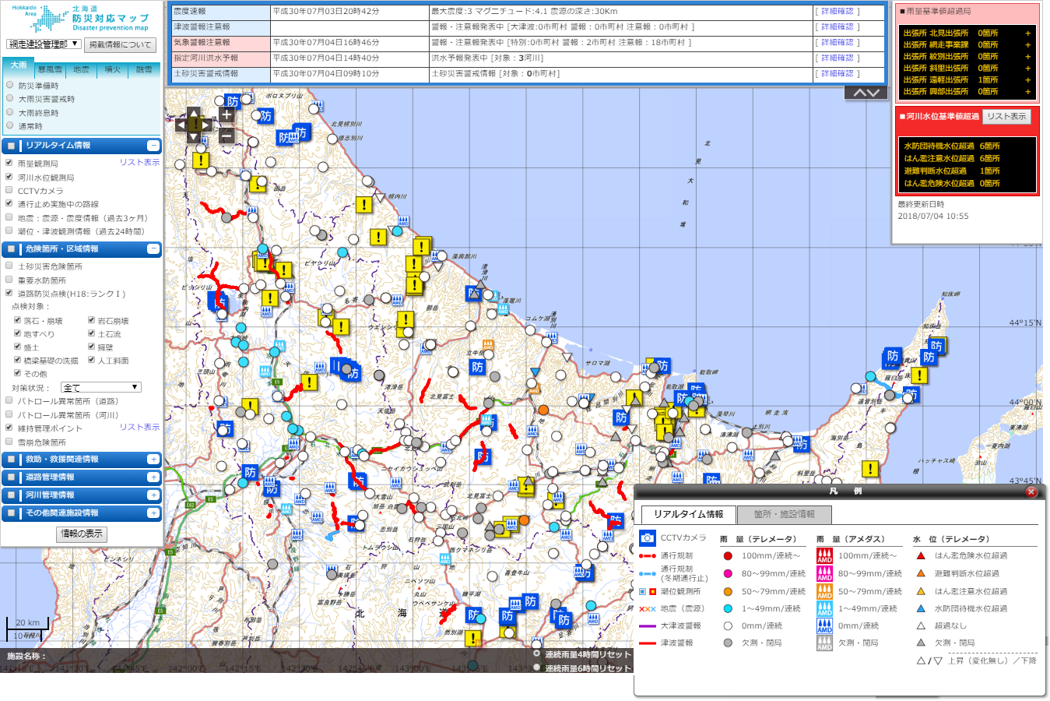1050x701 pixels.
Task: Enable the CCTVカメラ checkbox
Action: tap(9, 190)
